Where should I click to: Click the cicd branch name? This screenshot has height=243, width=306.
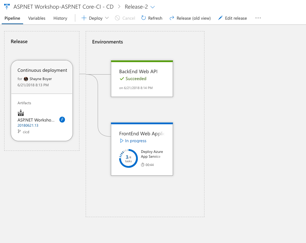pyautogui.click(x=26, y=132)
